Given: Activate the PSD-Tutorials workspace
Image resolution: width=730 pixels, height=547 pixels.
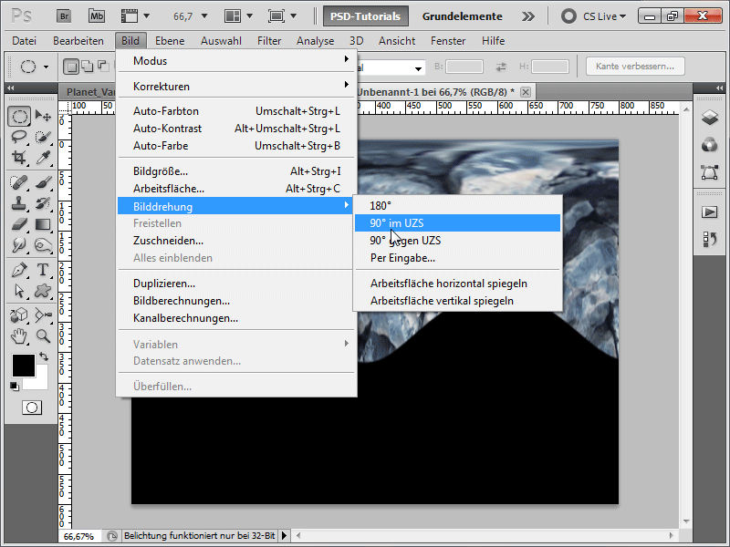Looking at the screenshot, I should click(x=366, y=16).
